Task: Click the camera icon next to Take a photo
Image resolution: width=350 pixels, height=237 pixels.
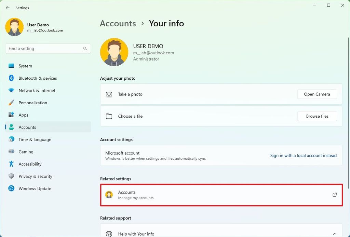Action: click(x=109, y=94)
